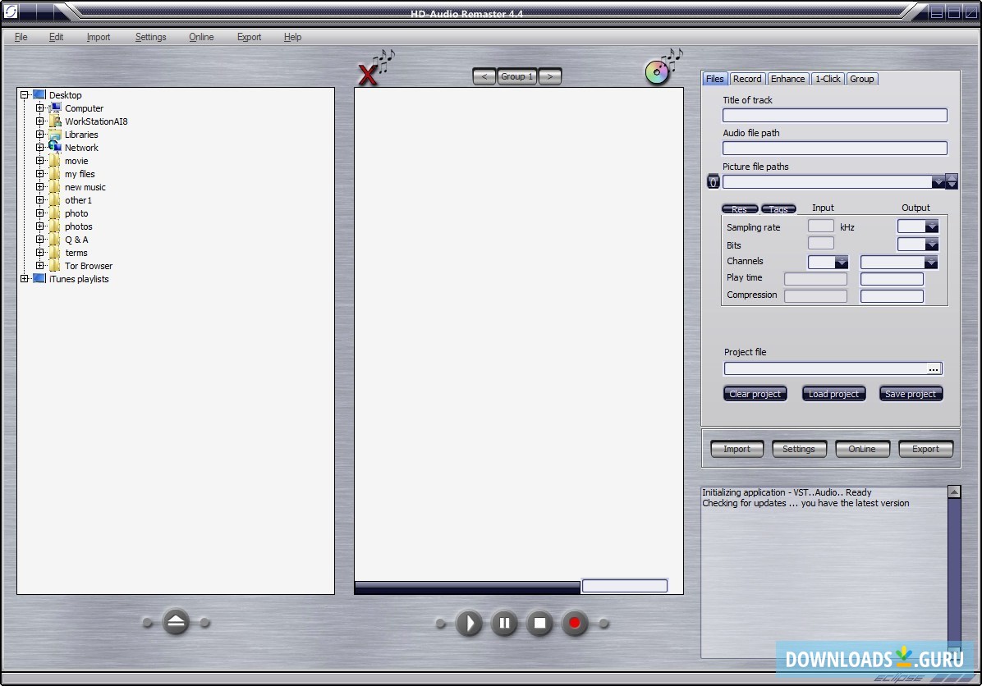Click the Eject button below the folder tree
This screenshot has width=982, height=686.
[176, 622]
